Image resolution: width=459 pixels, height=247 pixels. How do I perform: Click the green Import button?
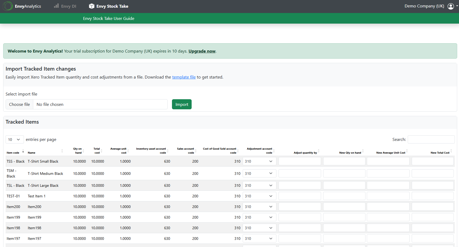click(x=182, y=104)
